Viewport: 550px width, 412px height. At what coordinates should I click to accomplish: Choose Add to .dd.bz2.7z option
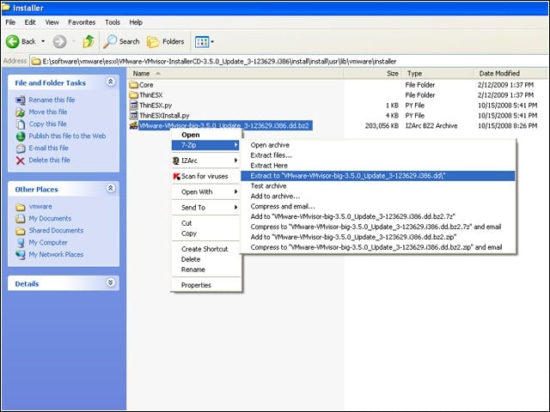click(x=378, y=216)
